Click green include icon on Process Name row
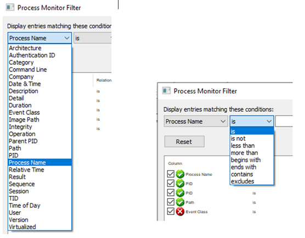The image size is (305, 238). [180, 174]
